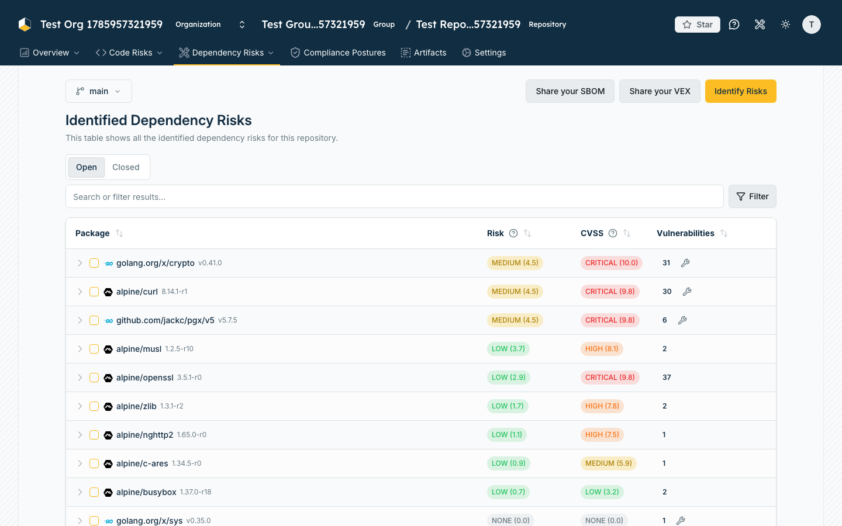Open the organization switcher chevrons
842x526 pixels.
click(242, 25)
